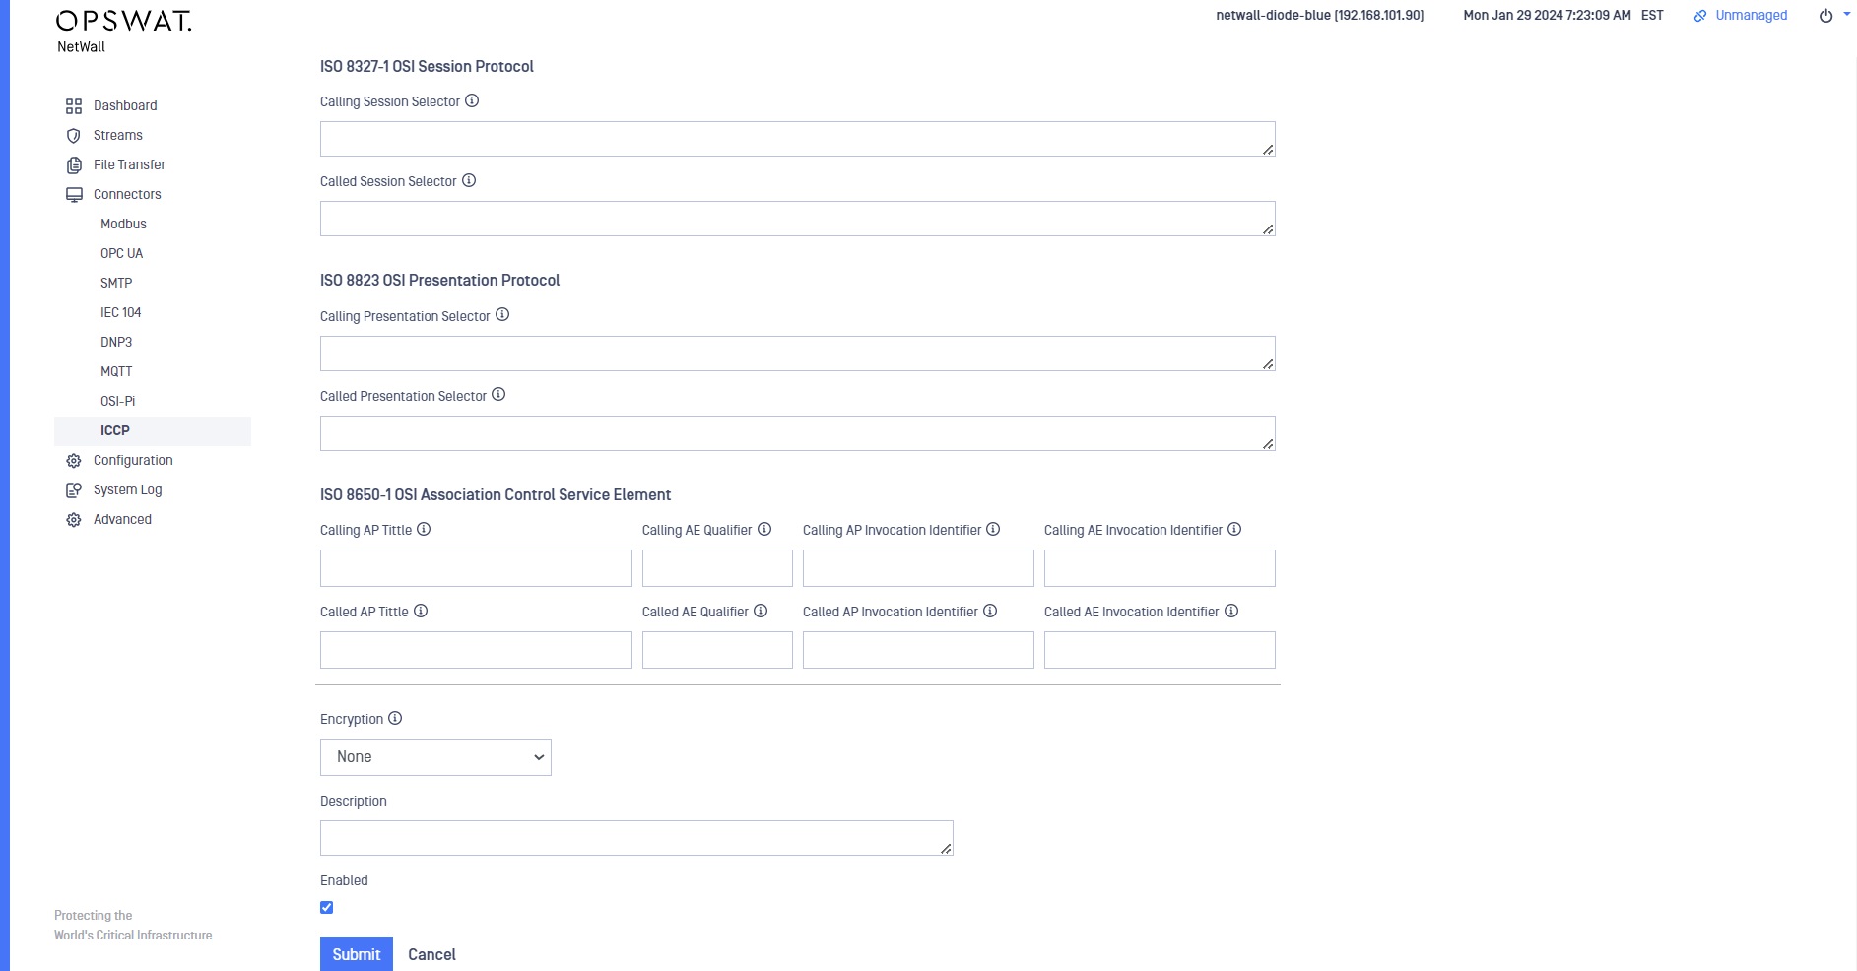Click the Dashboard grid icon
The height and width of the screenshot is (971, 1857).
tap(74, 106)
